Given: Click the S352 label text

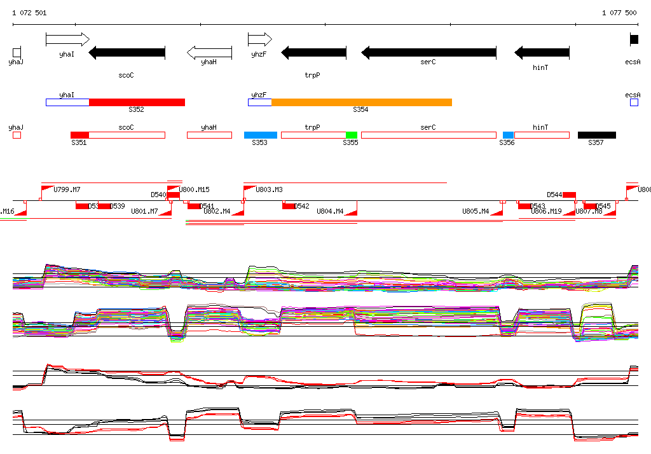Looking at the screenshot, I should pos(136,109).
